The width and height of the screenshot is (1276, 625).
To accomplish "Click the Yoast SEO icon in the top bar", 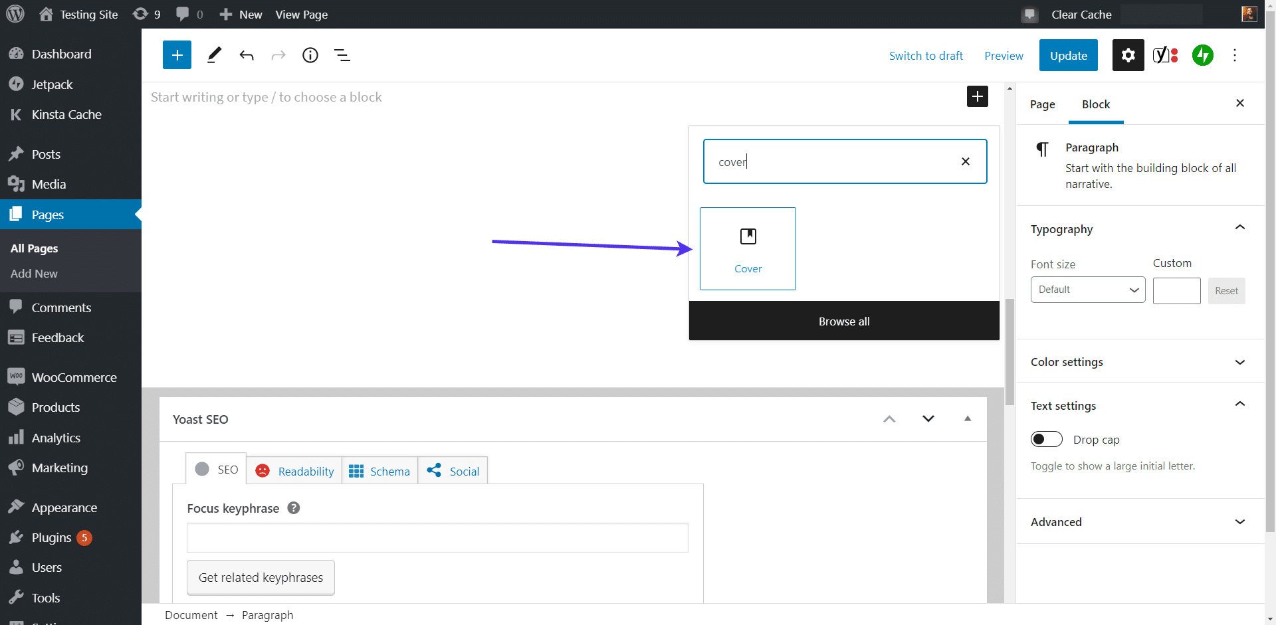I will pos(1165,55).
